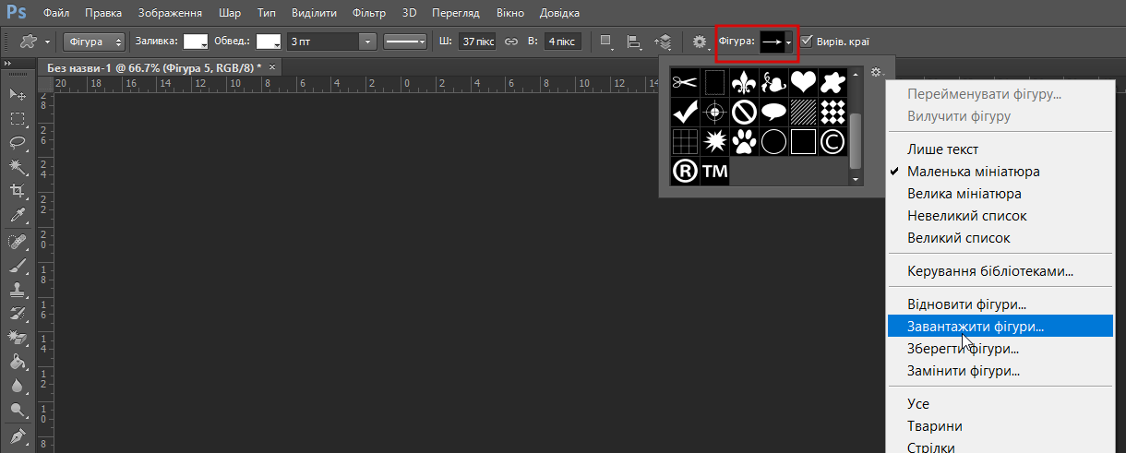Open the Фігура tool mode dropdown
This screenshot has height=453, width=1126.
point(95,42)
